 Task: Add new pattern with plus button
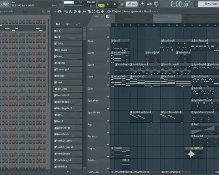pos(68,172)
